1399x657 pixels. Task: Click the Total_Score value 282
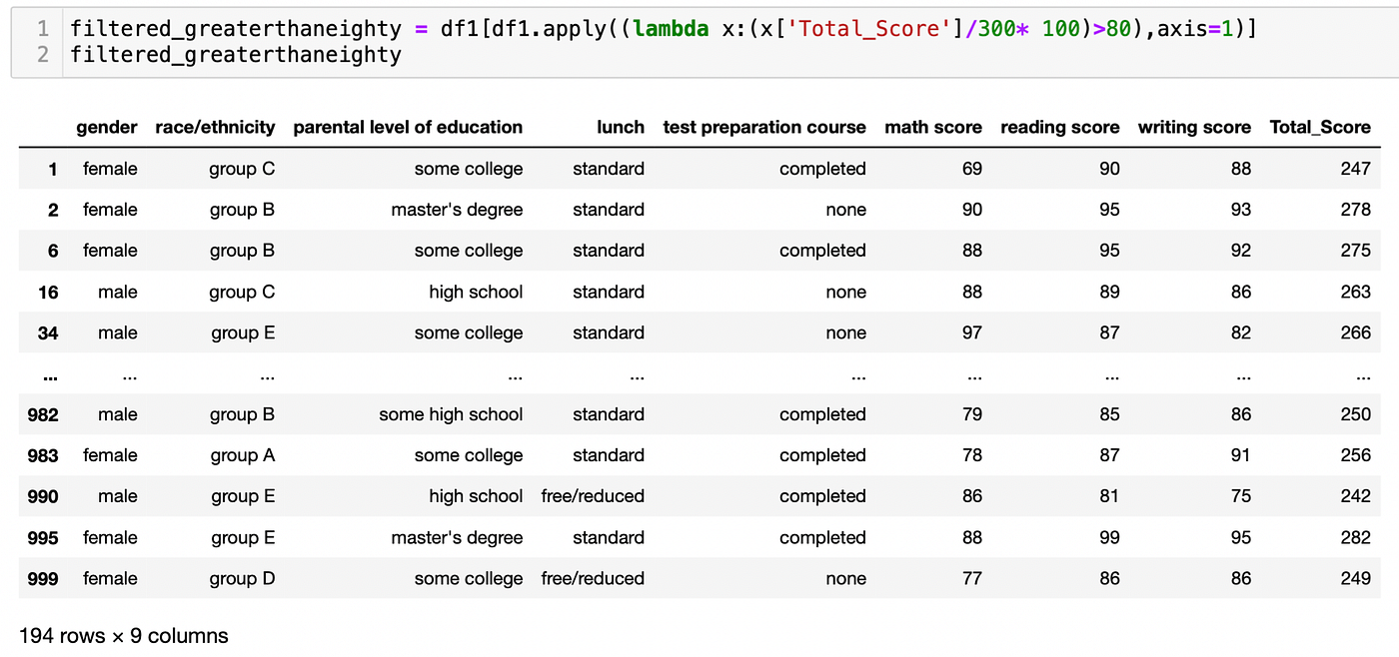point(1355,538)
